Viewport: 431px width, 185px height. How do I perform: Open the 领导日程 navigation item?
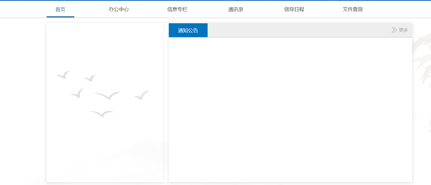point(294,9)
